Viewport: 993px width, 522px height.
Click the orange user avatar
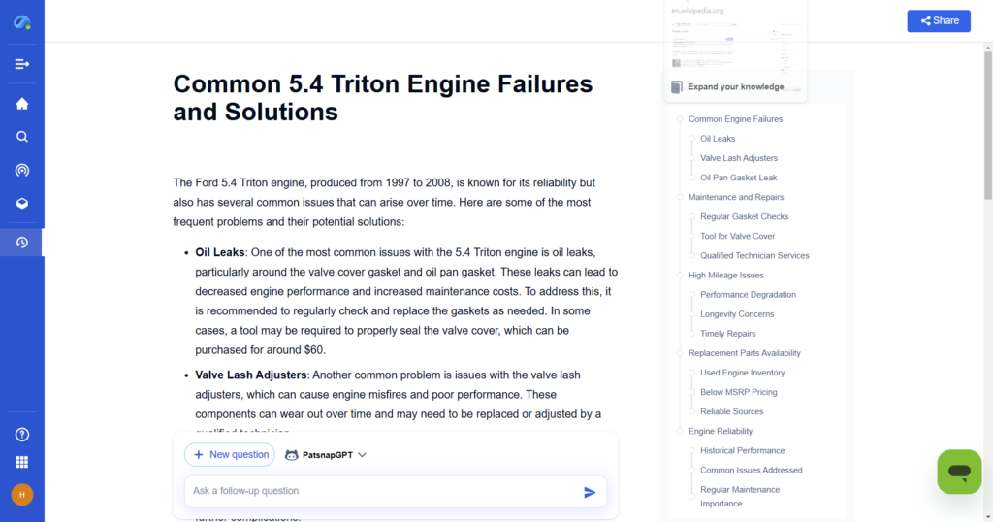coord(21,495)
